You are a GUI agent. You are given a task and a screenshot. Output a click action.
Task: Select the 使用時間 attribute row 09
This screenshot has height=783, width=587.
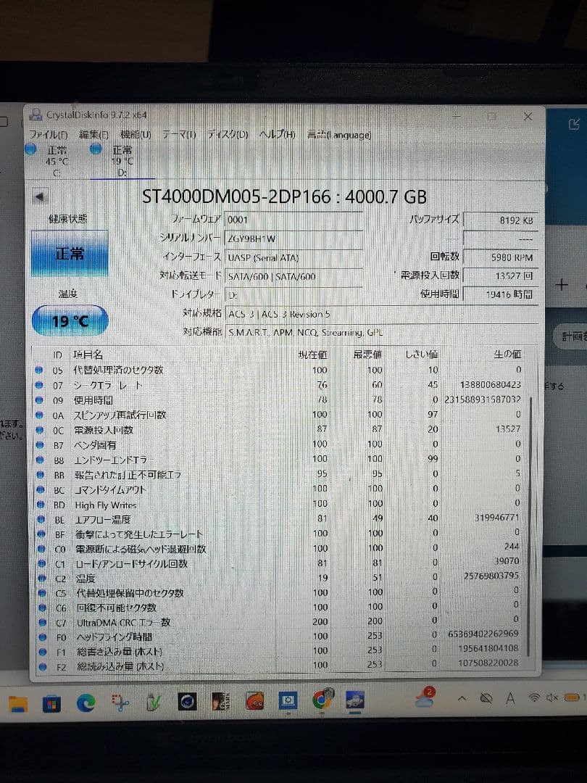point(280,400)
